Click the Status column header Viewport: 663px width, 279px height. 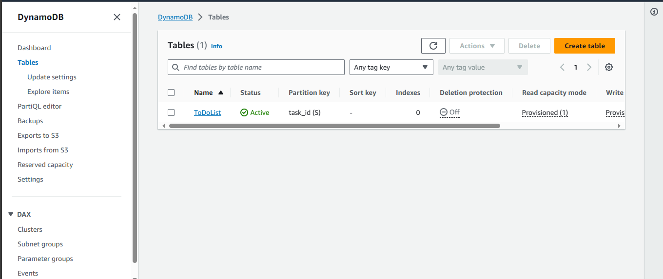(x=251, y=93)
